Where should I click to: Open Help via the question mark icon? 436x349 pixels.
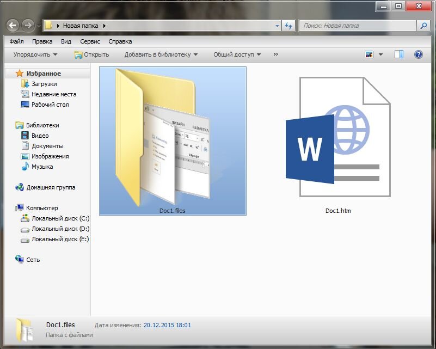[418, 54]
